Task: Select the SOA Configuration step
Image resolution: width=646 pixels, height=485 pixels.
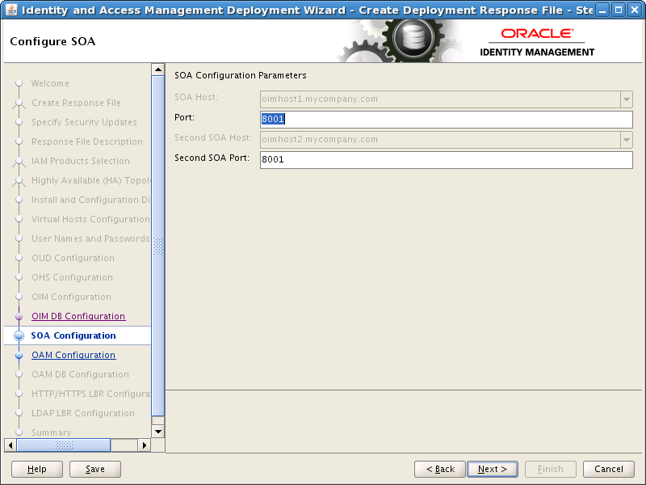Action: click(73, 335)
